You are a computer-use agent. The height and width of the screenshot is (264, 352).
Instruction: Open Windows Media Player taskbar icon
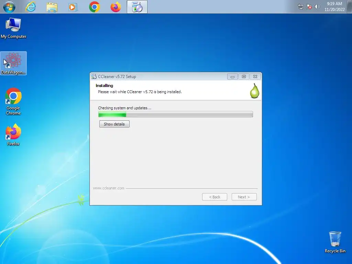73,7
